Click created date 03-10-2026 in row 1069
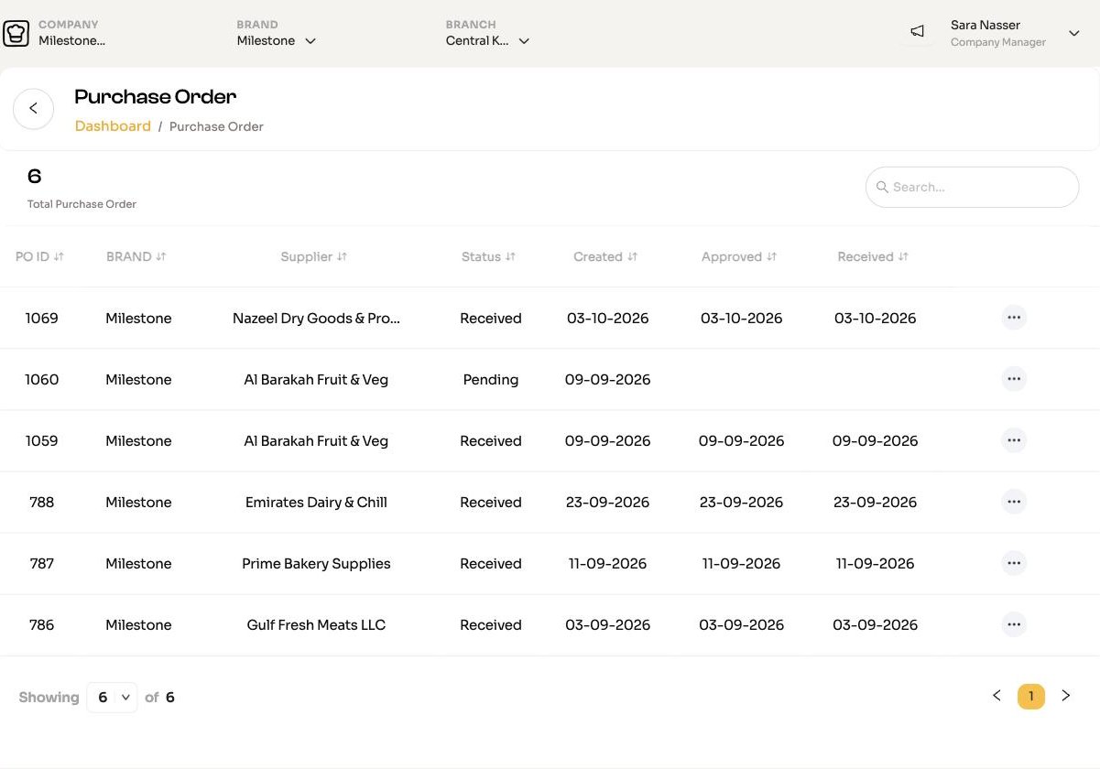This screenshot has width=1100, height=769. (607, 319)
